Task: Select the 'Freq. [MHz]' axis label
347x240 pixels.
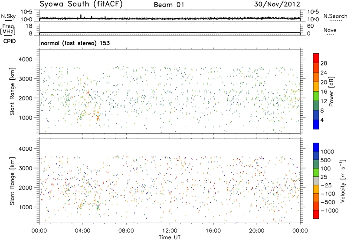Action: click(x=8, y=29)
